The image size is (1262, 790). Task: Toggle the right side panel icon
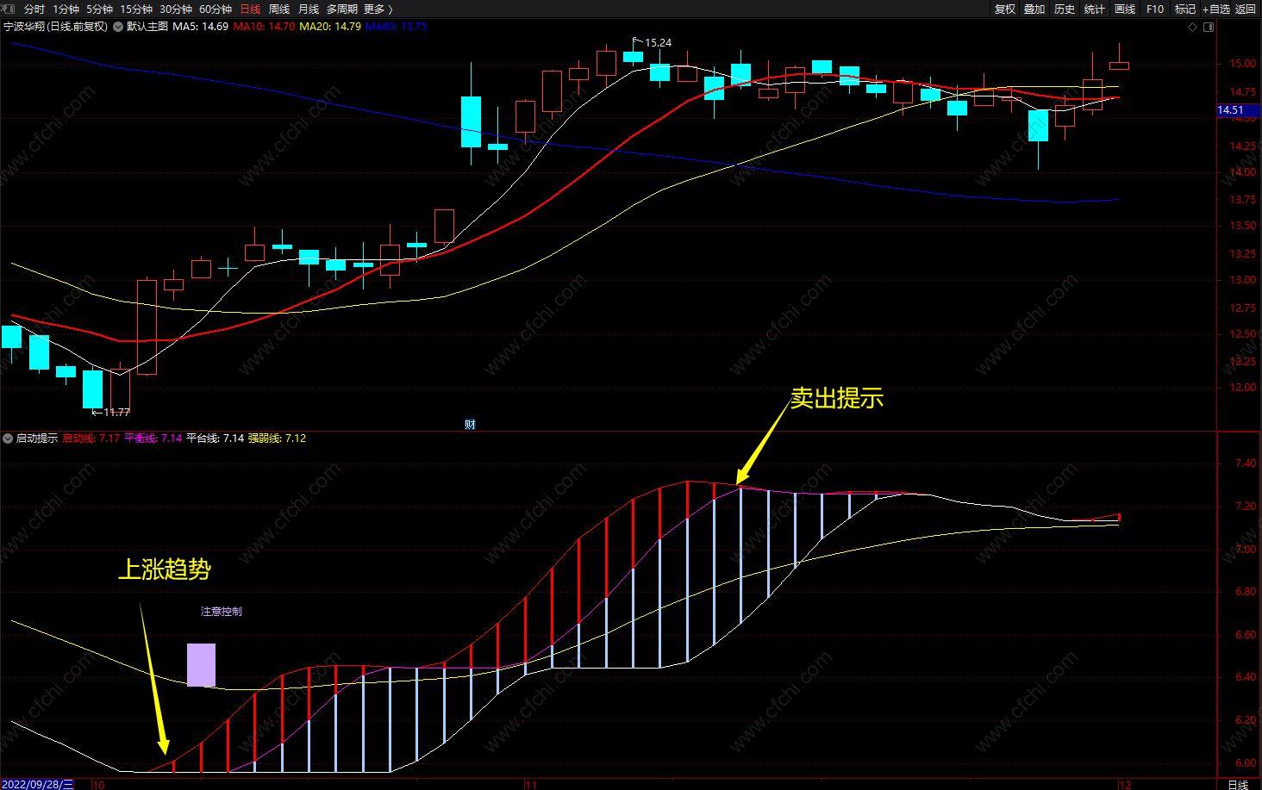pos(1209,27)
